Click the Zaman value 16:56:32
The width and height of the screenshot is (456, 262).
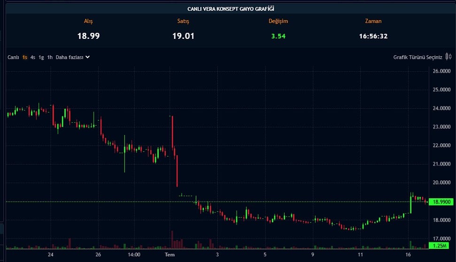[x=373, y=36]
